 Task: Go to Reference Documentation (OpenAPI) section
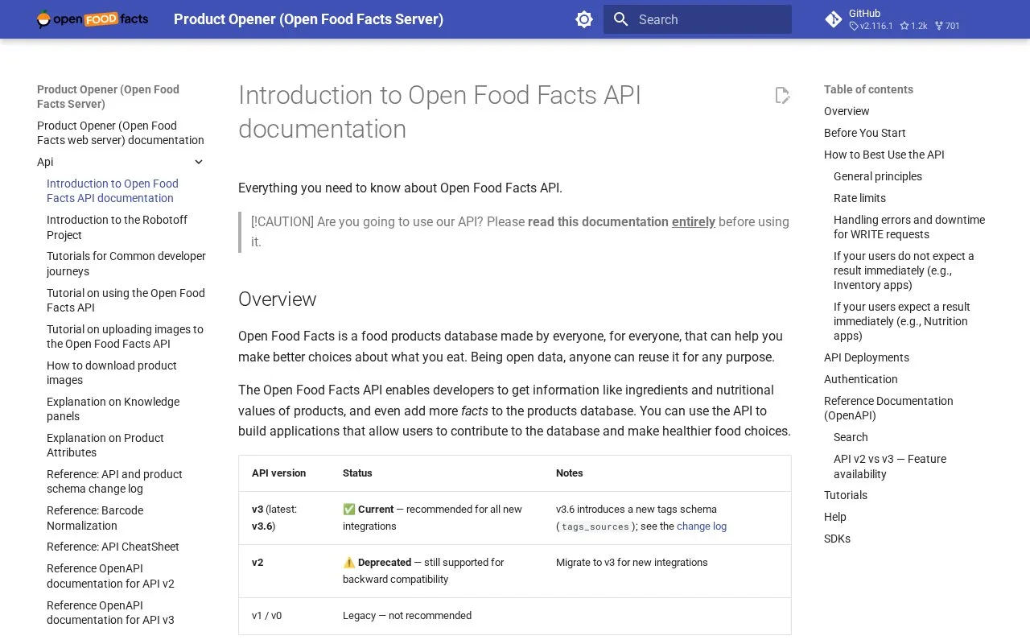point(888,408)
